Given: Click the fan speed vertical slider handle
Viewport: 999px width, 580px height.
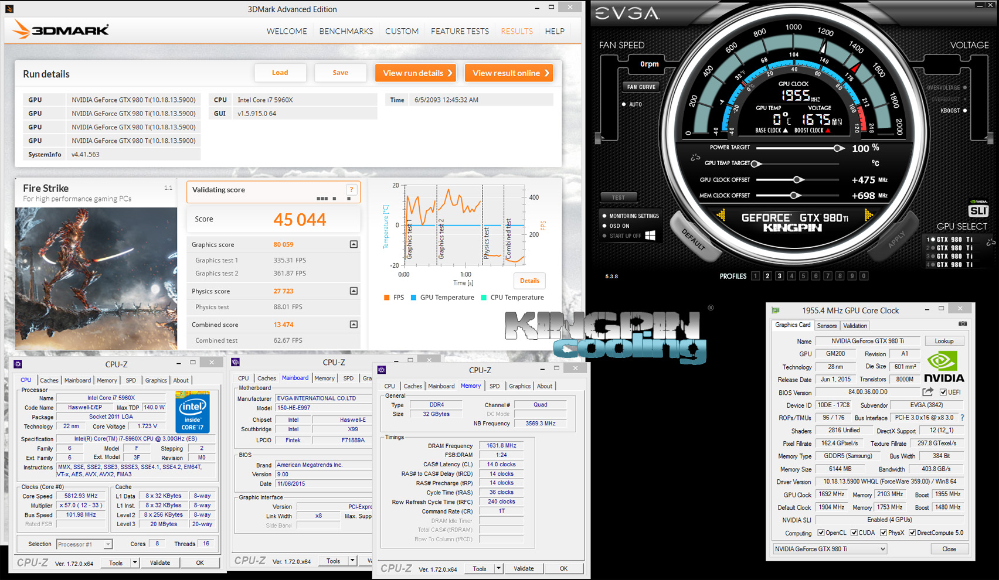Looking at the screenshot, I should pyautogui.click(x=598, y=138).
